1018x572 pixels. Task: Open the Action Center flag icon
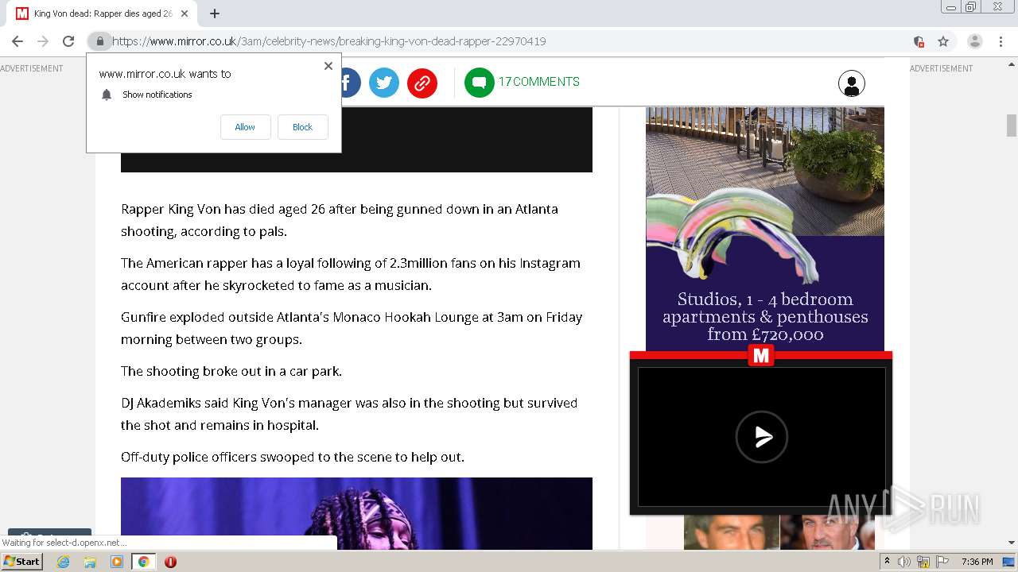click(x=942, y=562)
